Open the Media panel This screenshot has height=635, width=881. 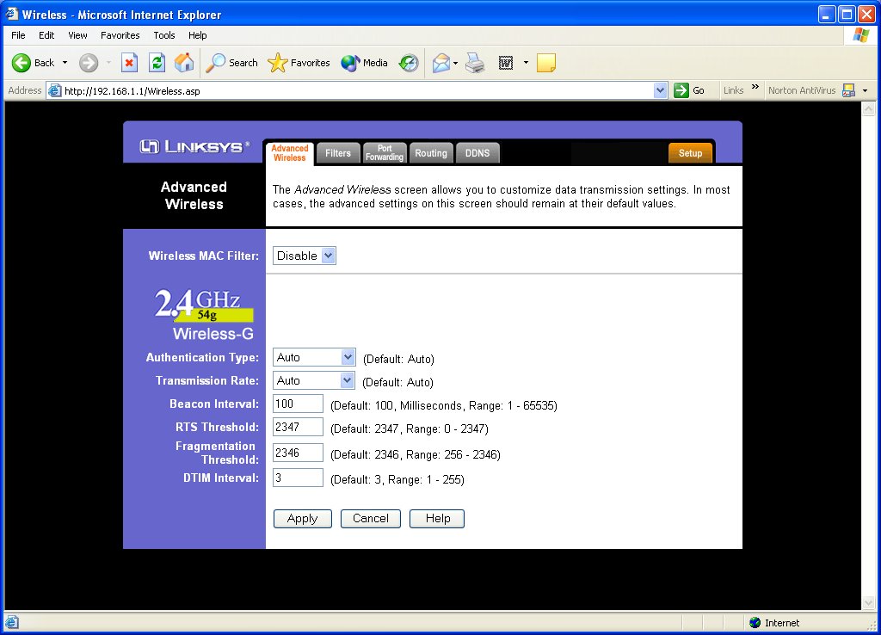click(363, 62)
